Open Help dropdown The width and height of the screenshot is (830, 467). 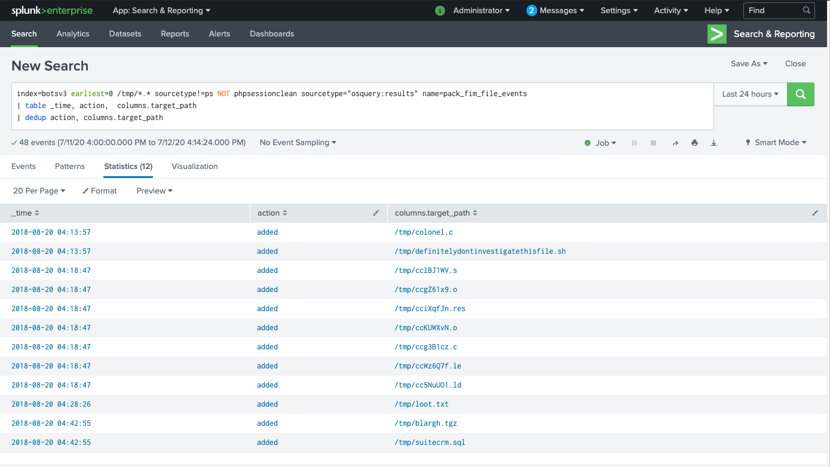pyautogui.click(x=717, y=11)
